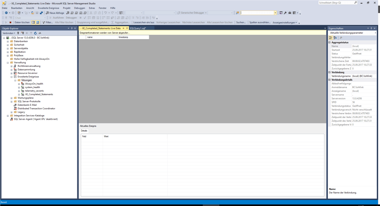The image size is (380, 206).
Task: Collapse the Sitzungen folder
Action: pyautogui.click(x=15, y=80)
